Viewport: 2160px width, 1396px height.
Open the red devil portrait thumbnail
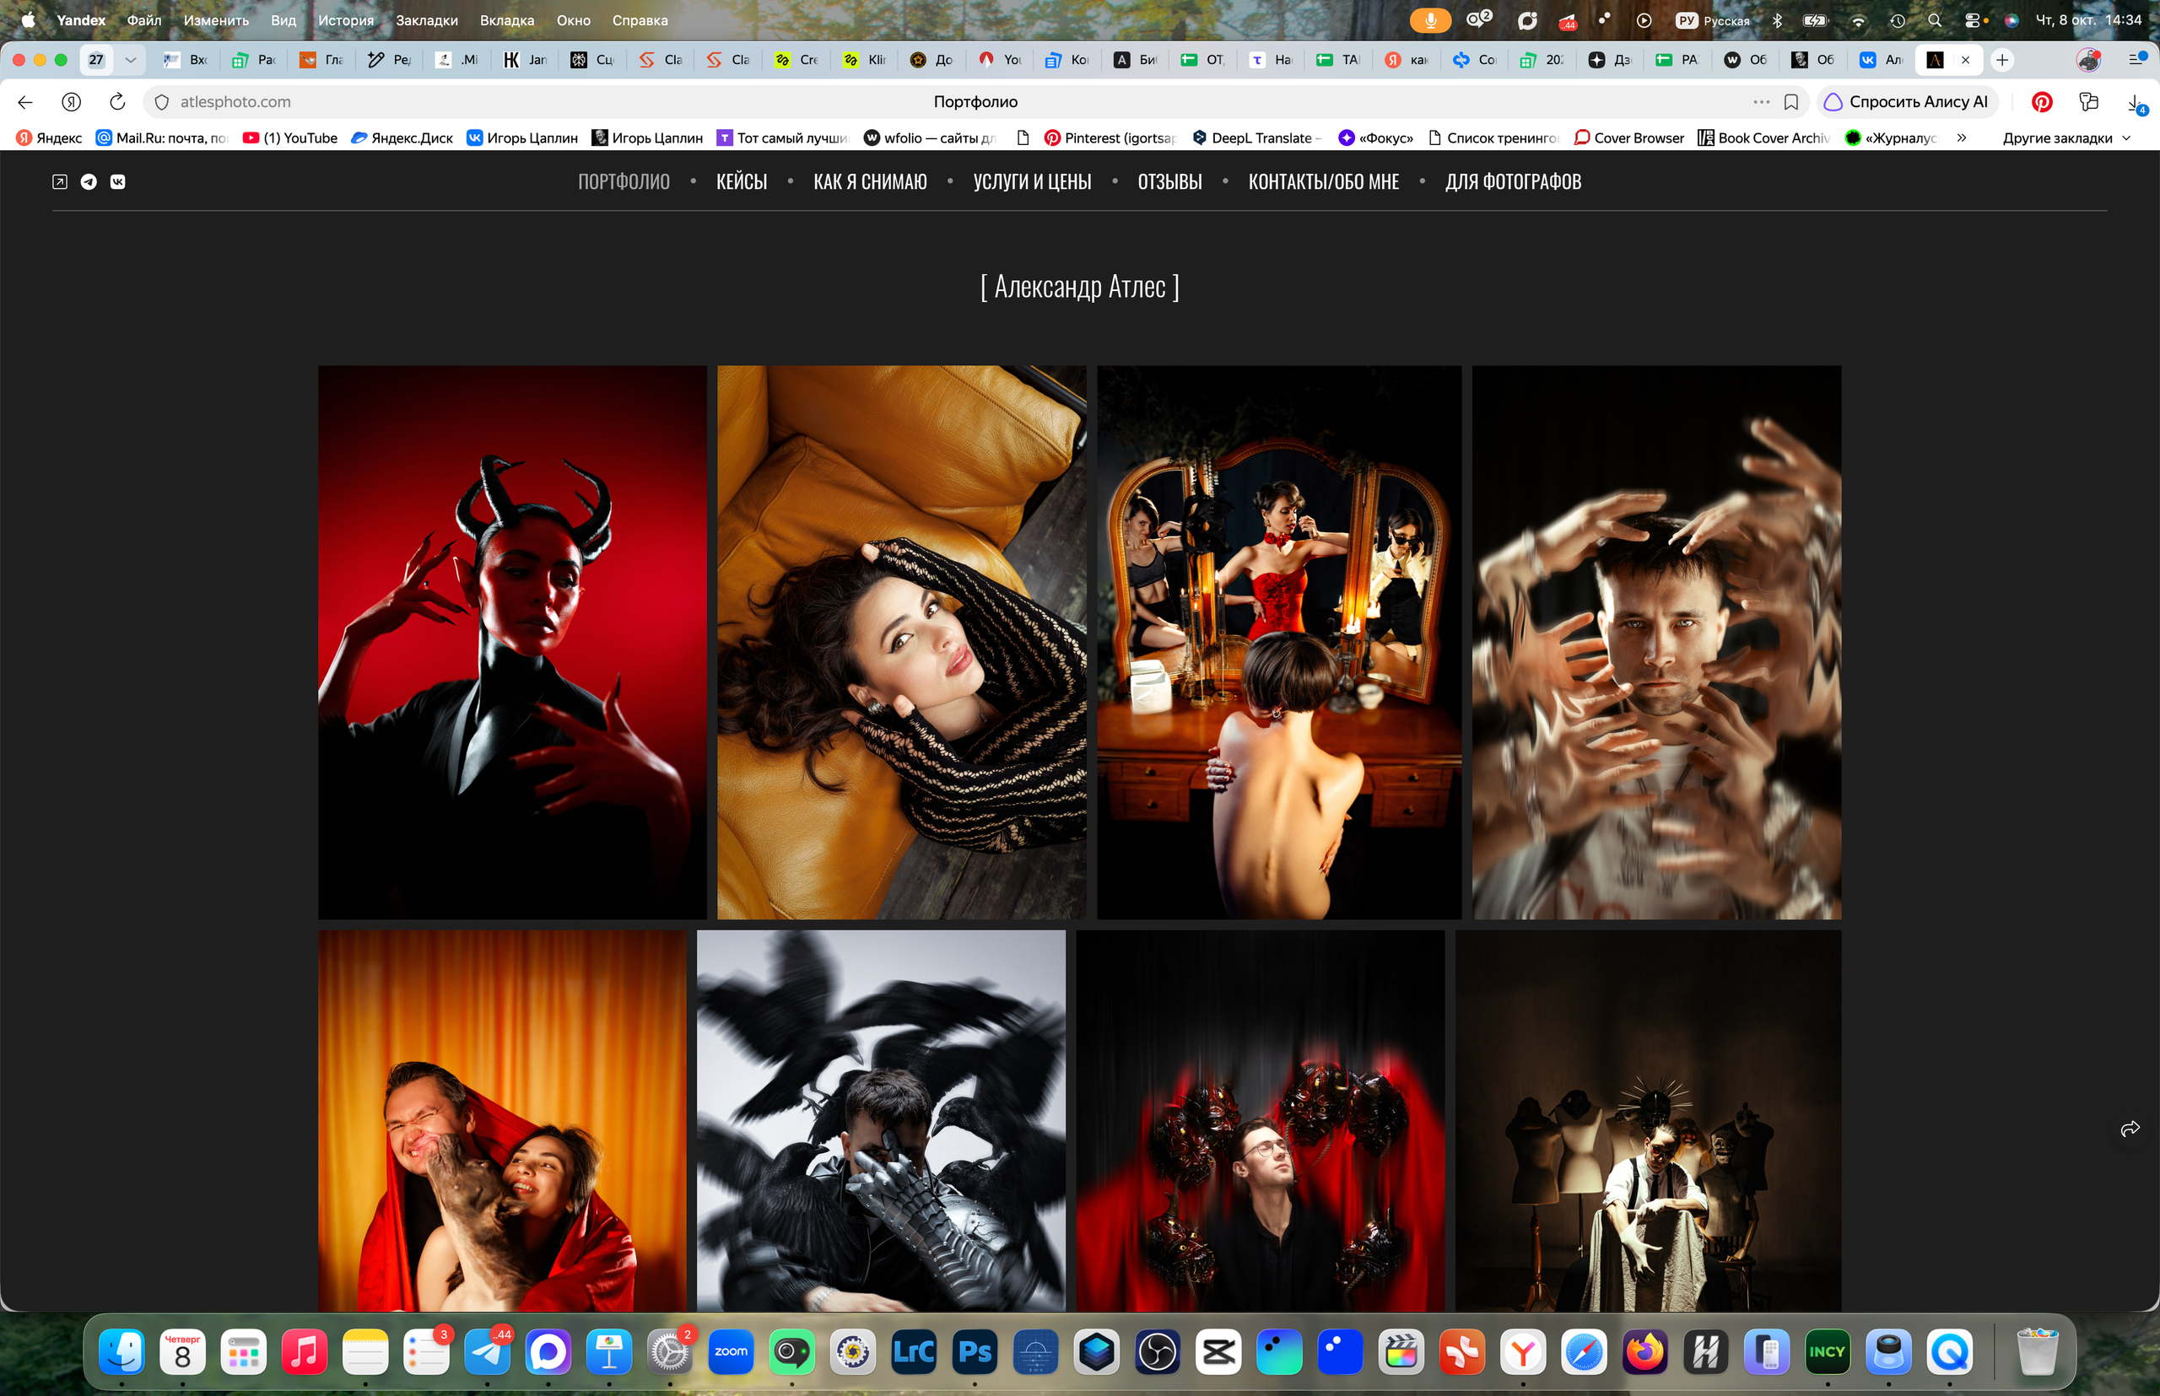(x=512, y=642)
